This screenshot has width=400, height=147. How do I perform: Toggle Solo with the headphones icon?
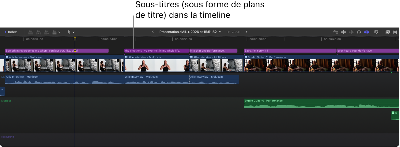359,32
